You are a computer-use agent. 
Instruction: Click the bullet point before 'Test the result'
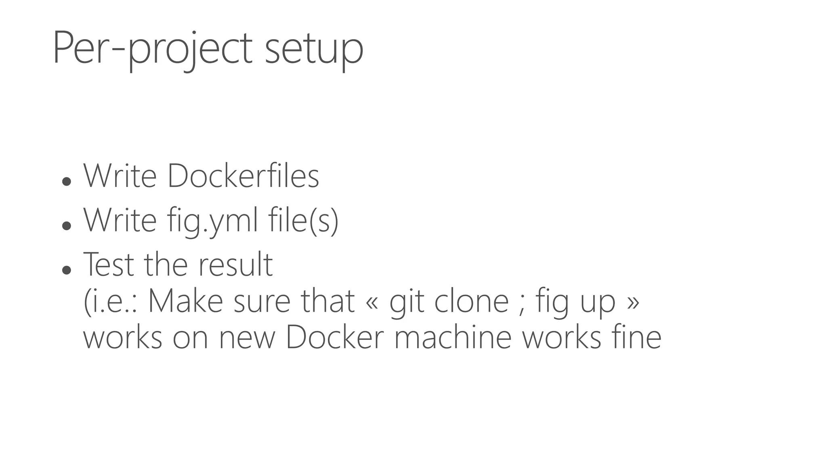67,270
